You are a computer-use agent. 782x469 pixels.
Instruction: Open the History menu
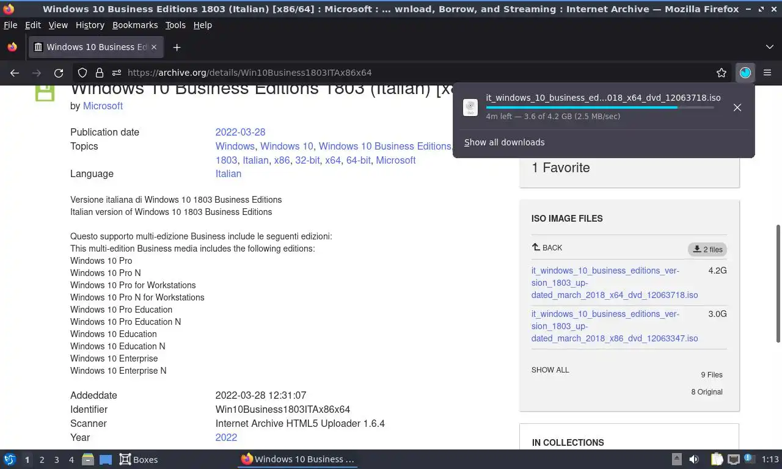point(90,25)
